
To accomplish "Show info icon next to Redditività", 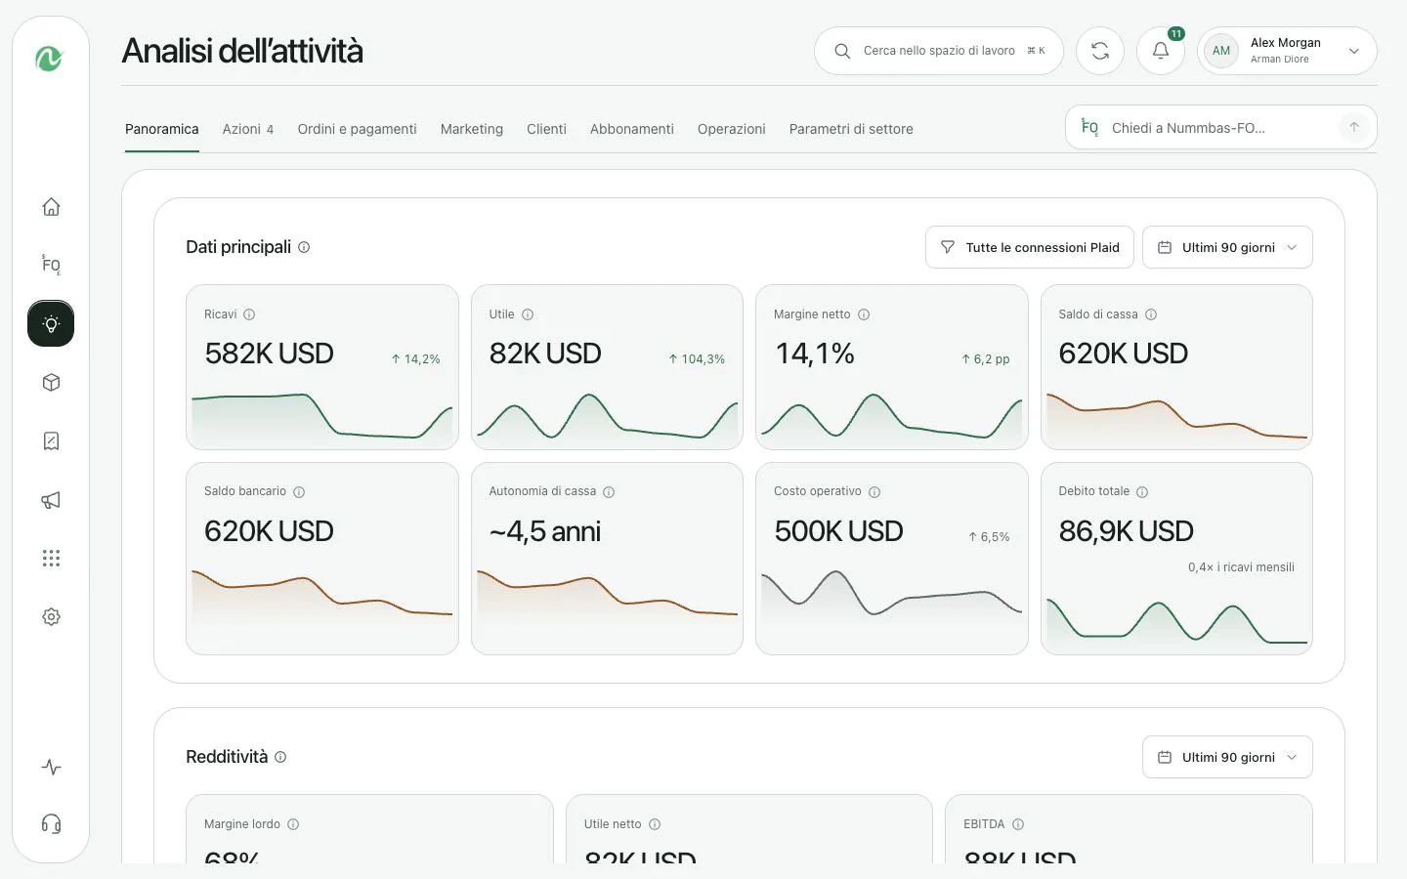I will pos(280,757).
